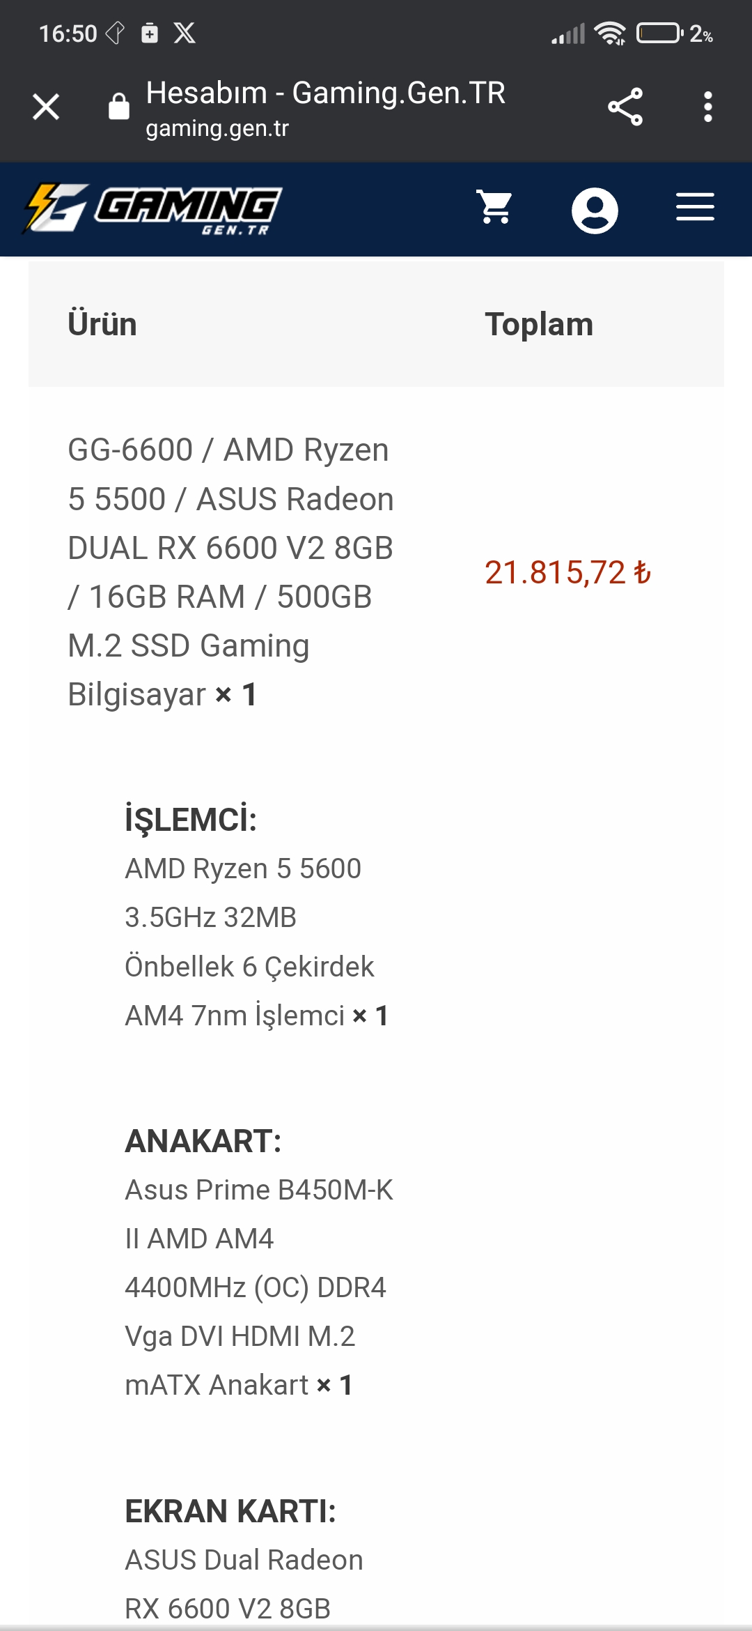
Task: Share this page via share icon
Action: tap(625, 107)
